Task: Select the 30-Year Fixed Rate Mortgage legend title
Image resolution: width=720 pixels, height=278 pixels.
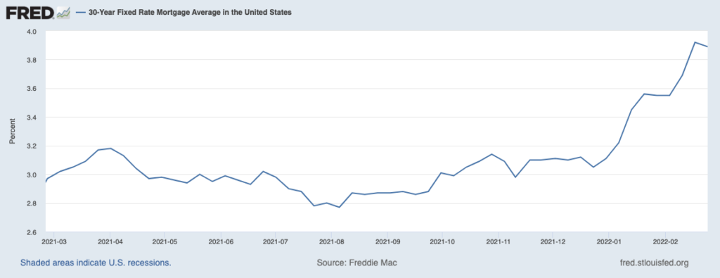Action: point(190,13)
